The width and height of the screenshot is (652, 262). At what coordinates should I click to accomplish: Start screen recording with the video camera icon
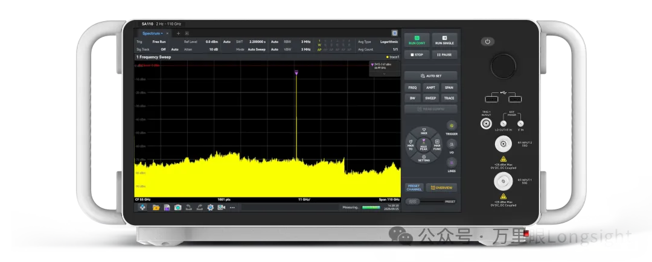point(221,207)
